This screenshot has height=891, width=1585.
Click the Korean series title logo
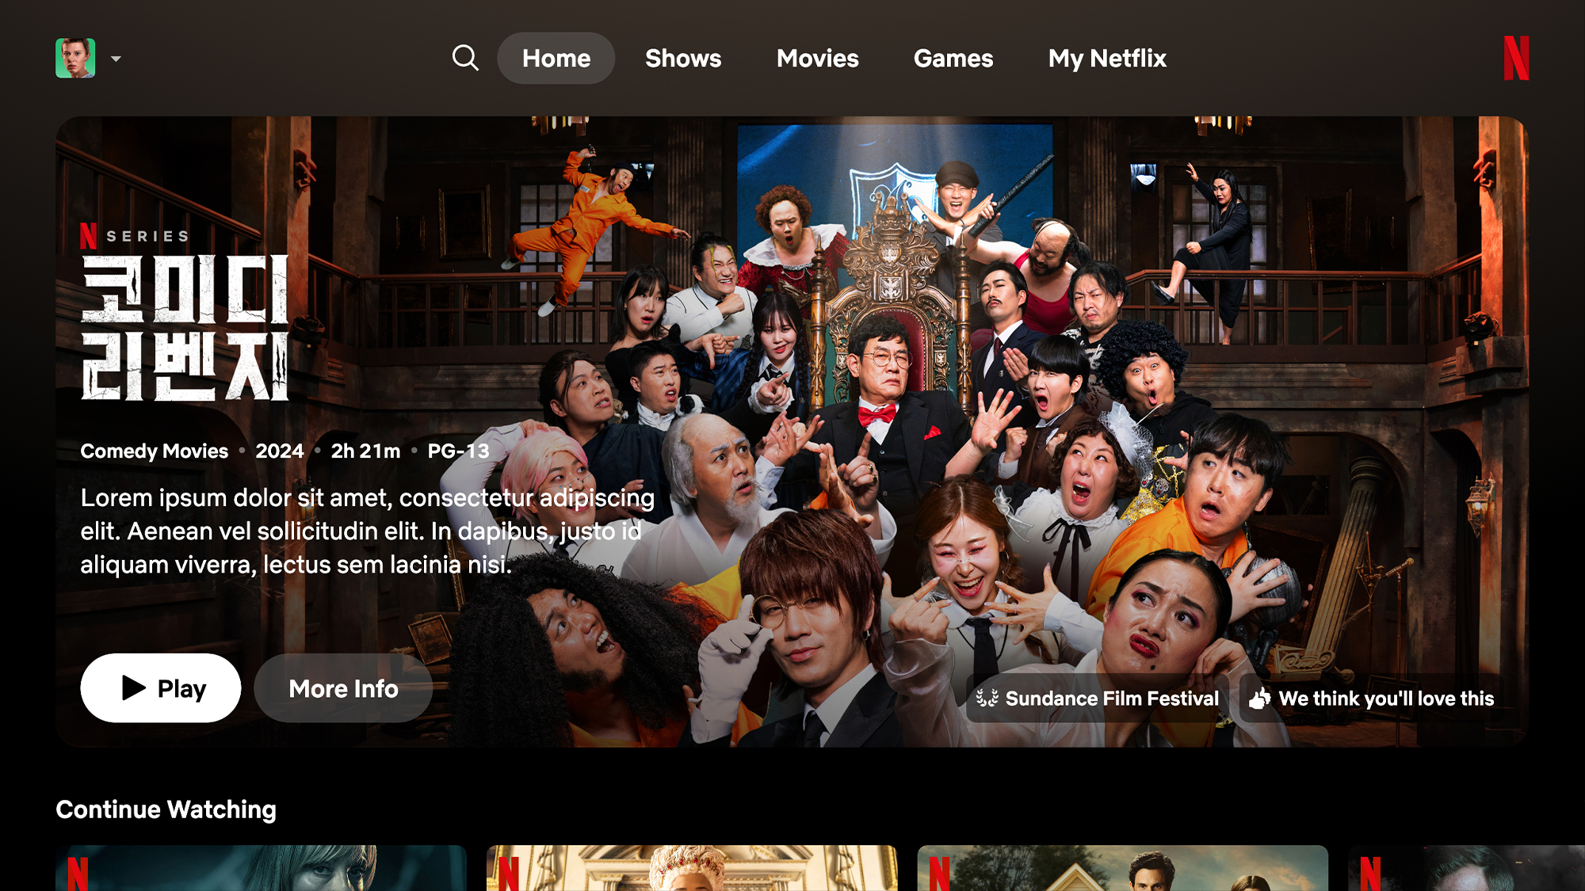pos(185,327)
